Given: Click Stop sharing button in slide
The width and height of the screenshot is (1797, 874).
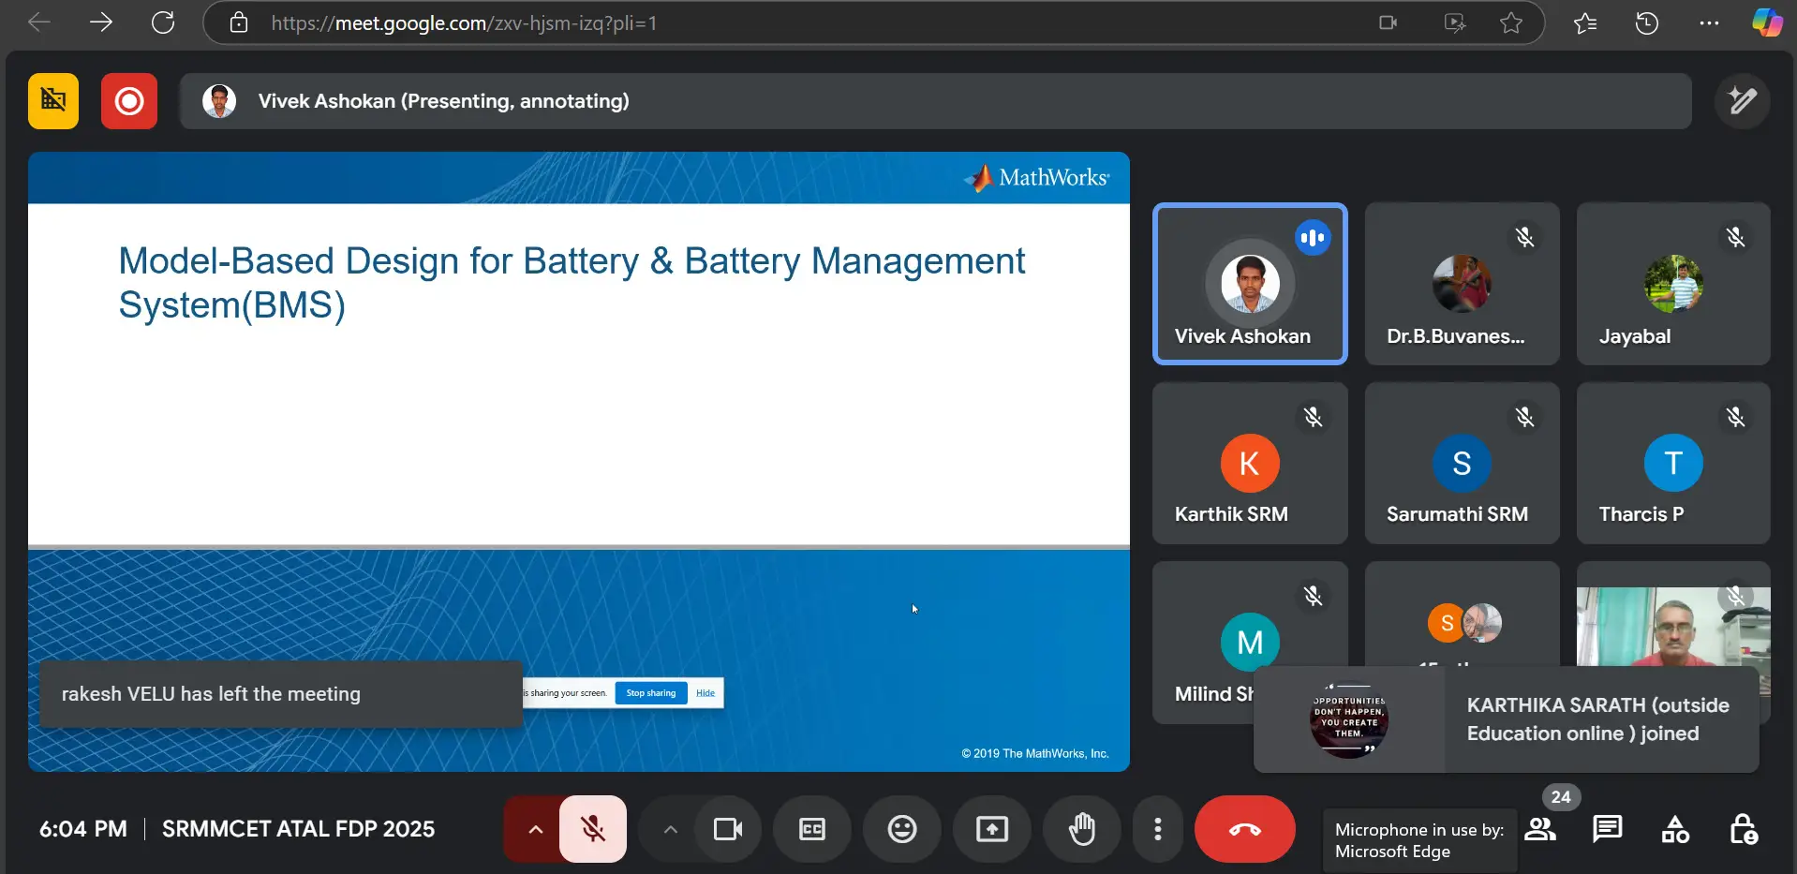Looking at the screenshot, I should (x=651, y=693).
